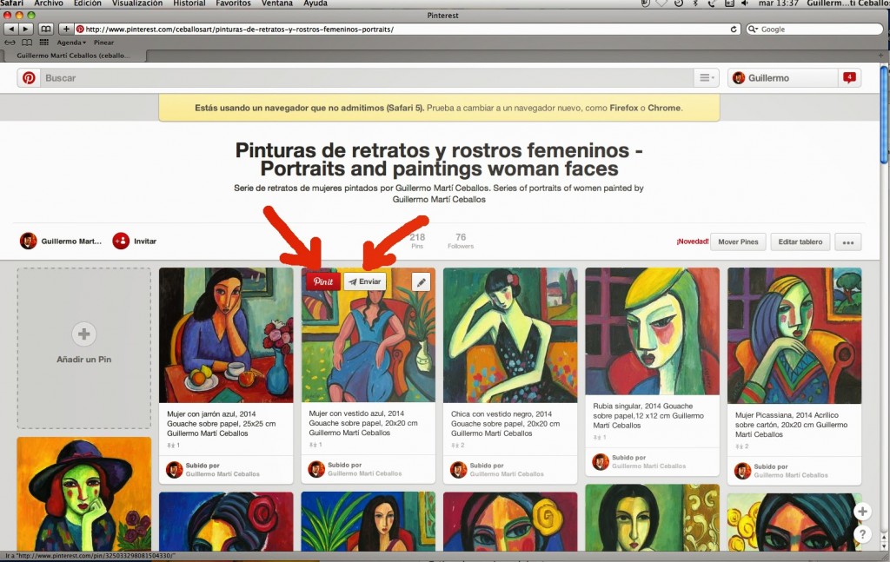This screenshot has width=890, height=562.
Task: Open the notifications counter badge
Action: [x=849, y=78]
